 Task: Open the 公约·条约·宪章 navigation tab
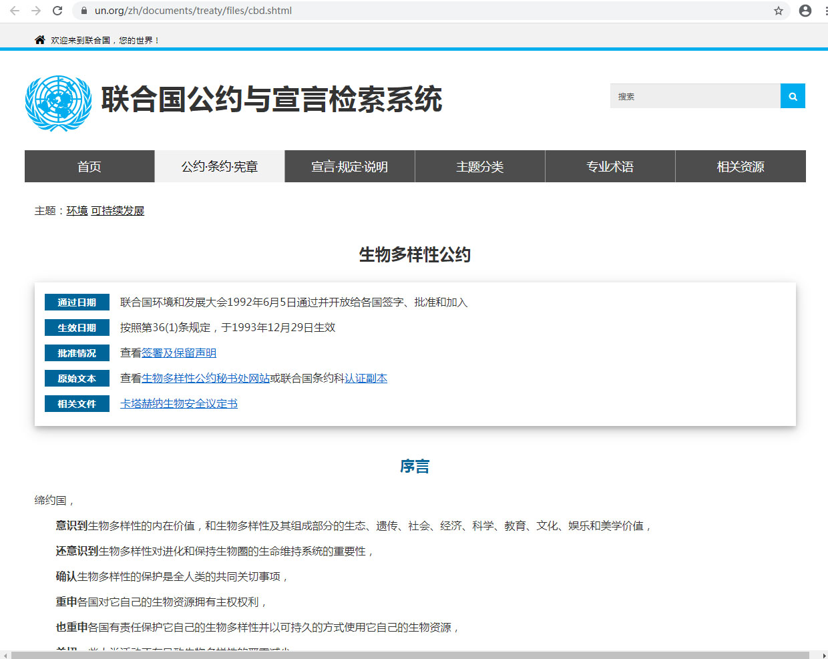(220, 166)
